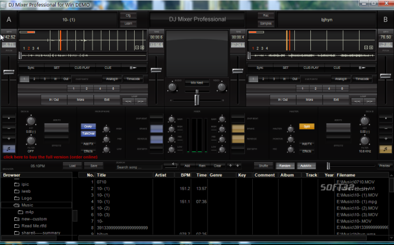
Task: Move playlist item down with down arrow
Action: 237,166
